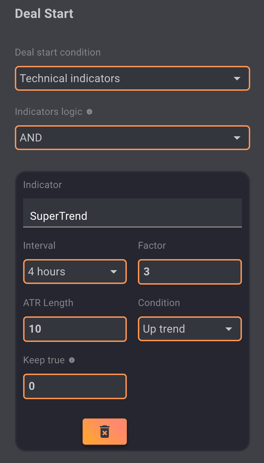The width and height of the screenshot is (264, 463).
Task: Click the Deal Start section heading
Action: pos(44,14)
